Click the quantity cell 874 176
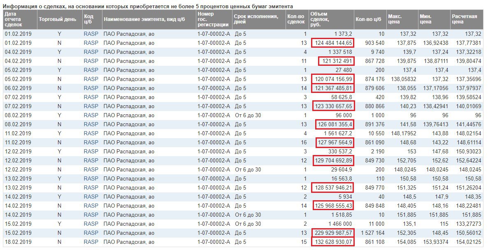The height and width of the screenshot is (250, 488). tap(374, 79)
